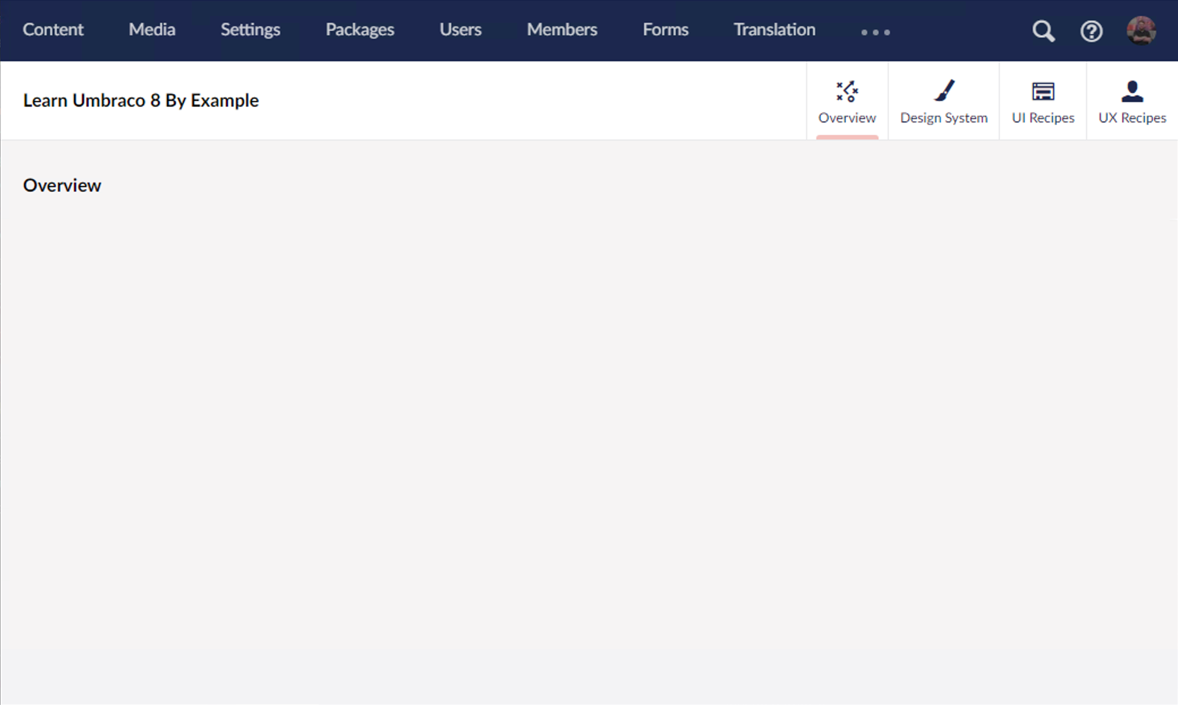Switch to the Design System tab
The width and height of the screenshot is (1178, 705).
coord(944,101)
